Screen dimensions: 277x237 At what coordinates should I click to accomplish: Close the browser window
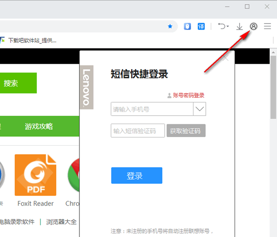pos(267,6)
